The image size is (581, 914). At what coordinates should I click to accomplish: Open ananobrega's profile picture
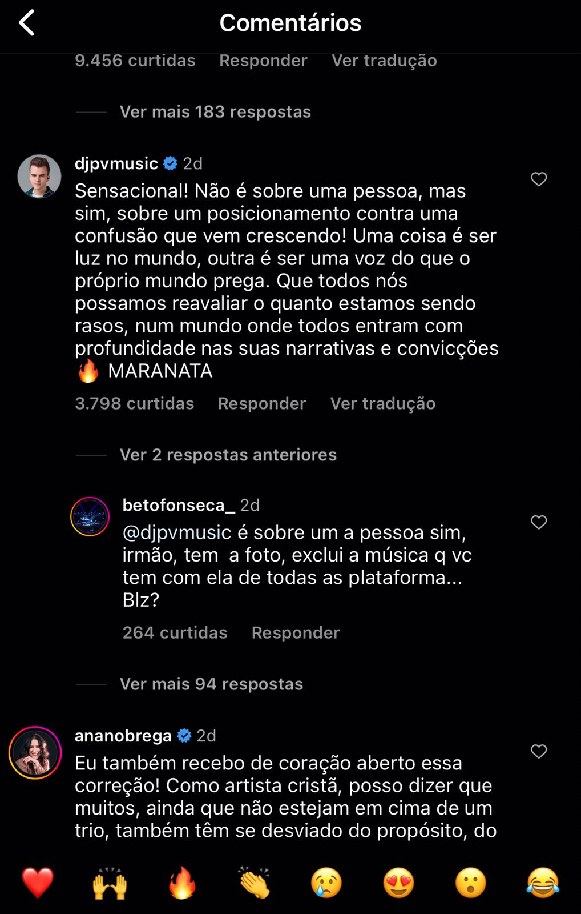35,753
